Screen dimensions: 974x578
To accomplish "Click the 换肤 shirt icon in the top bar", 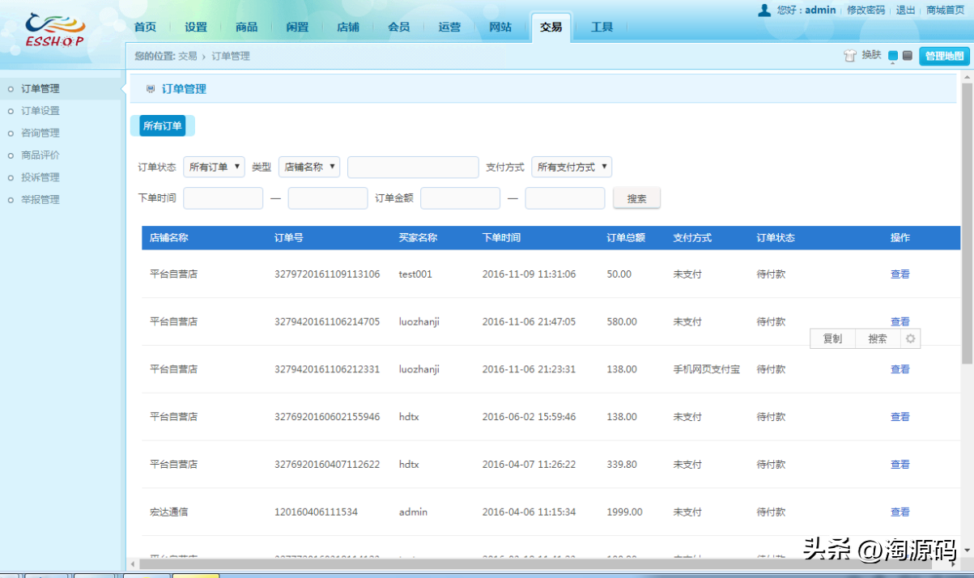I will [850, 55].
